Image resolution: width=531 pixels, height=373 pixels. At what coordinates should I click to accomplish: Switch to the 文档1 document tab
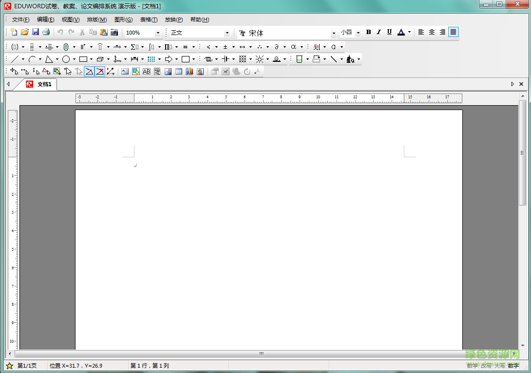tap(44, 84)
